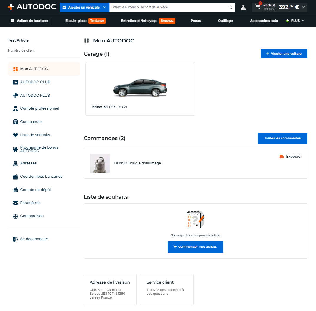Open the shopping cart icon
Viewport: 316px width, 311px height.
pos(258,7)
